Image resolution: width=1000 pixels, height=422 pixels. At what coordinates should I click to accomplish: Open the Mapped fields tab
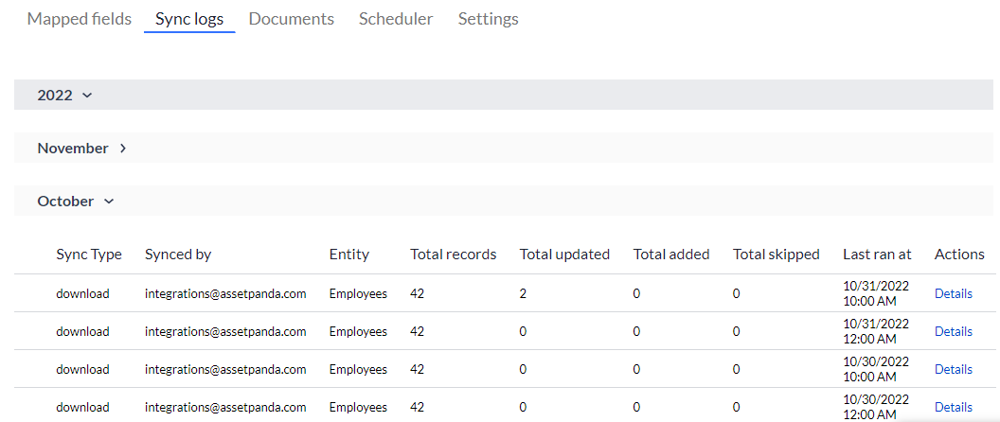click(80, 19)
